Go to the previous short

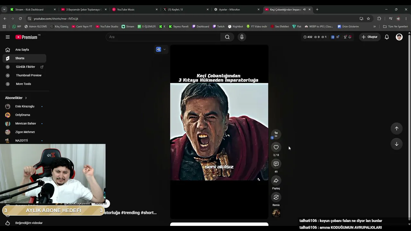pos(397,128)
